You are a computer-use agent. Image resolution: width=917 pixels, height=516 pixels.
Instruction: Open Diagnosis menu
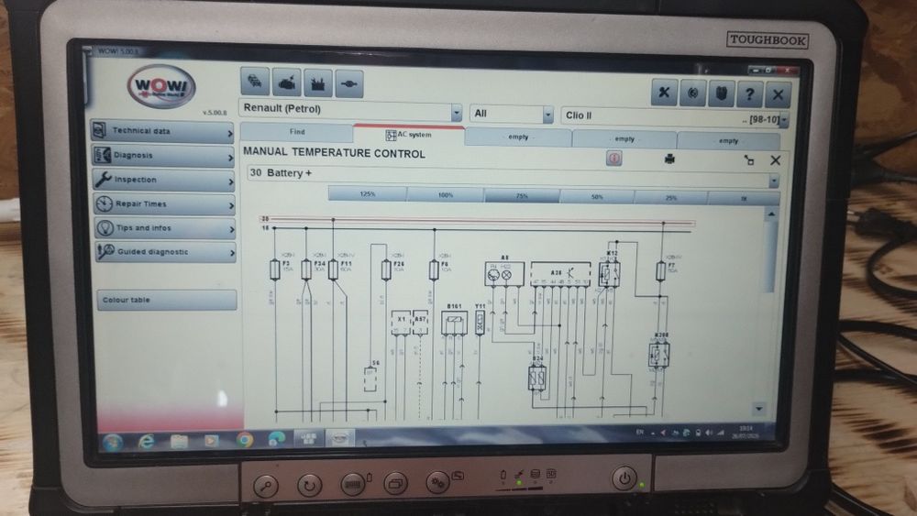pos(163,156)
